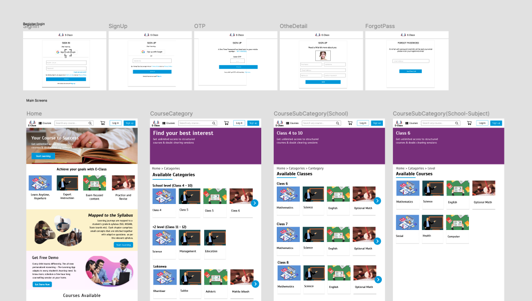Screen dimensions: 532x301
Task: Click the Level breadcrumb in the School-Subject frame
Action: pos(431,168)
